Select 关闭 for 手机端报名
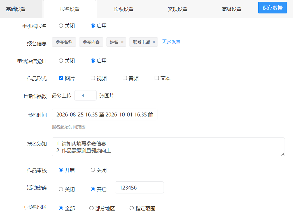The height and width of the screenshot is (215, 293). coord(61,25)
